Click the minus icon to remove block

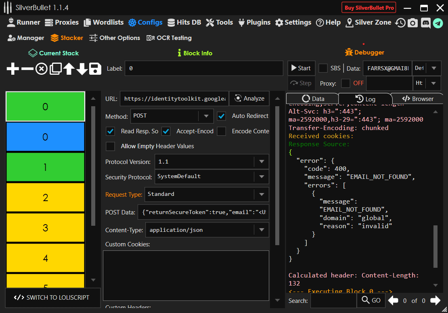click(x=27, y=69)
